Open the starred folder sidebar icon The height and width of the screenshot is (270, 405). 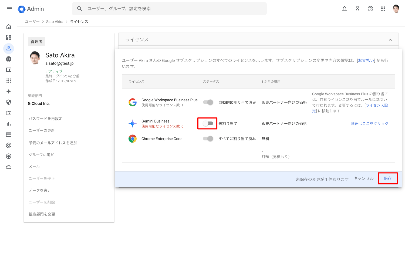(x=9, y=113)
